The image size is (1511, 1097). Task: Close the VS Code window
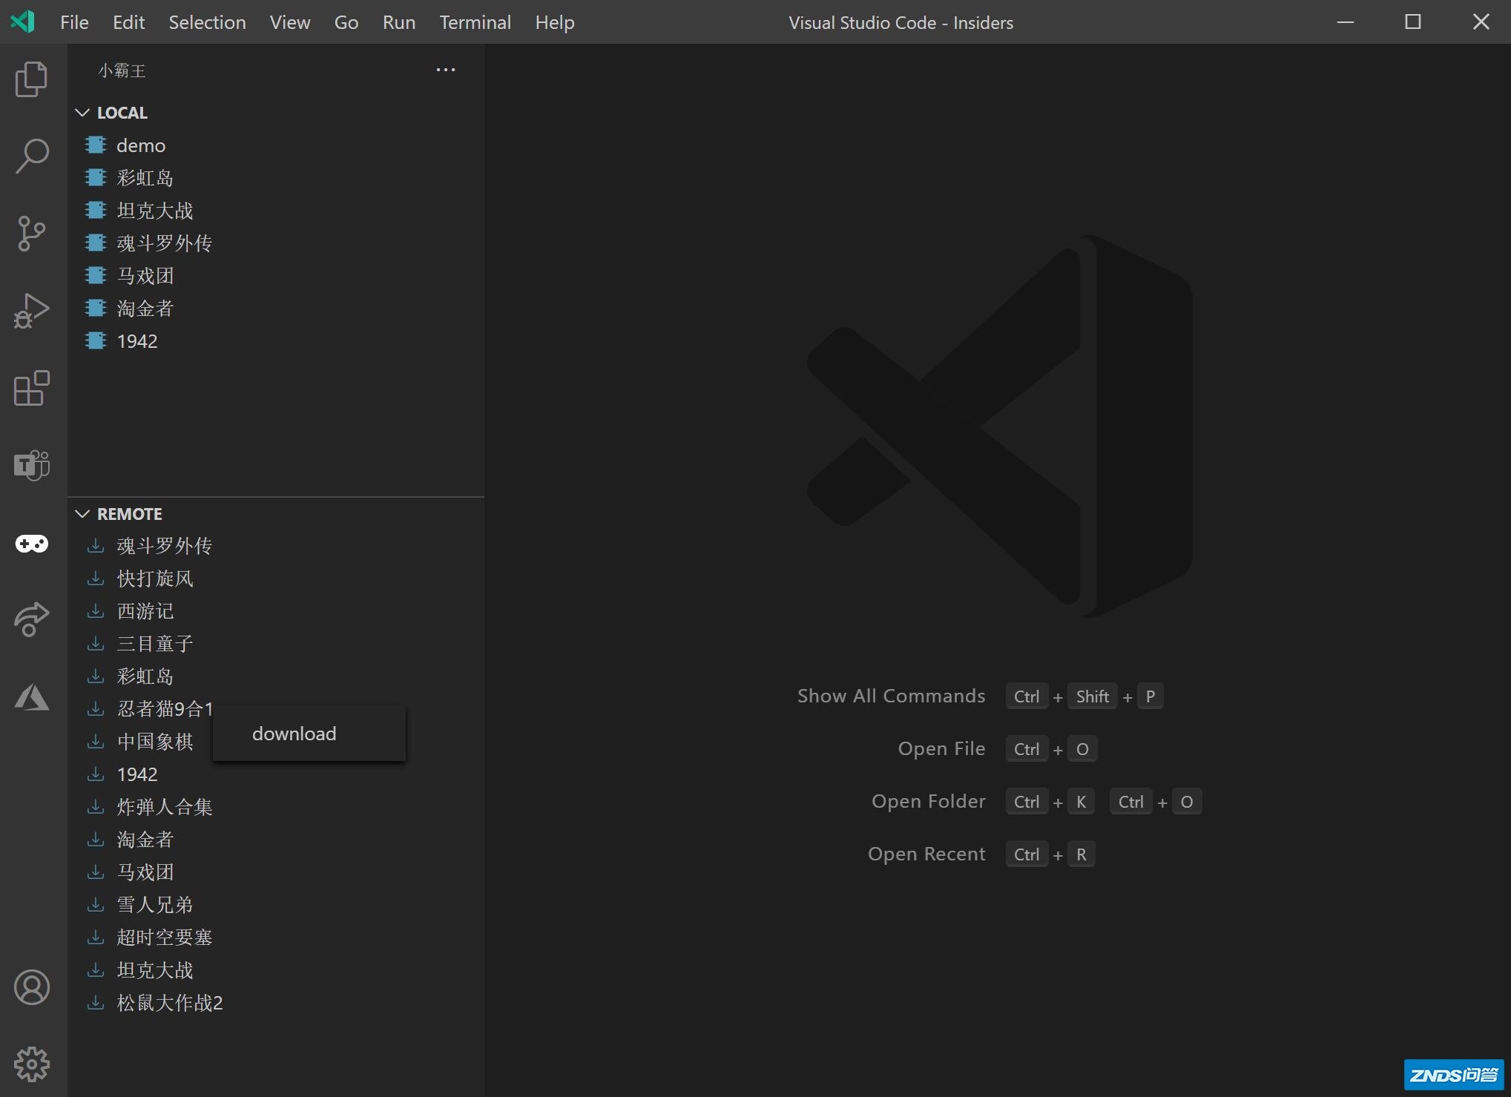click(1481, 22)
